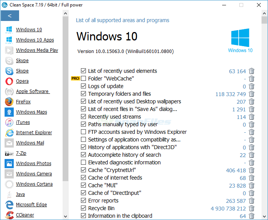Open List of all supported areas and programs

pyautogui.click(x=123, y=20)
